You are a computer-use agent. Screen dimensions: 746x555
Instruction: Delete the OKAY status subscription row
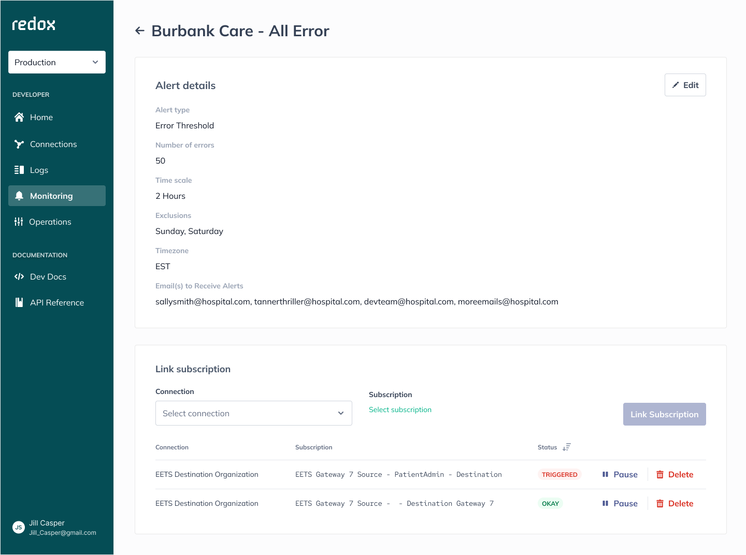click(x=675, y=503)
